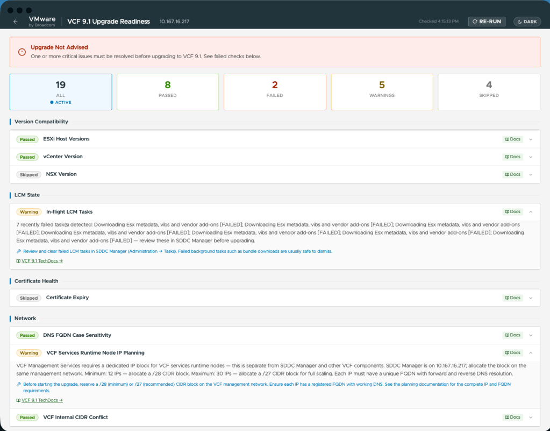Filter by 8 PASSED checks
Screen dimensions: 550x431
click(168, 92)
